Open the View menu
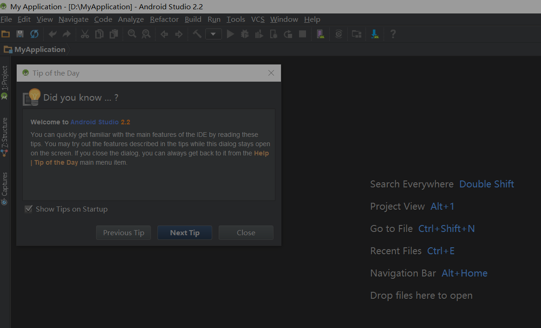The height and width of the screenshot is (328, 541). point(45,19)
